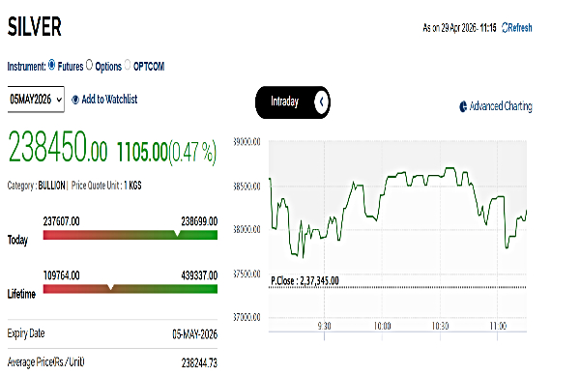The image size is (580, 375).
Task: Click the Lifetime price range bar
Action: [130, 289]
